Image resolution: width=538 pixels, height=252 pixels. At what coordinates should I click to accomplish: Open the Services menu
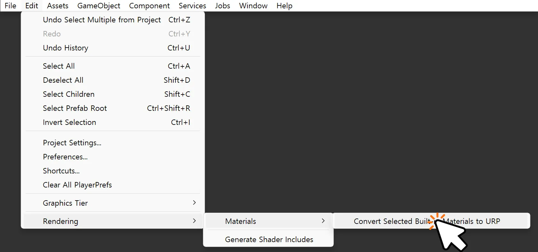click(192, 5)
